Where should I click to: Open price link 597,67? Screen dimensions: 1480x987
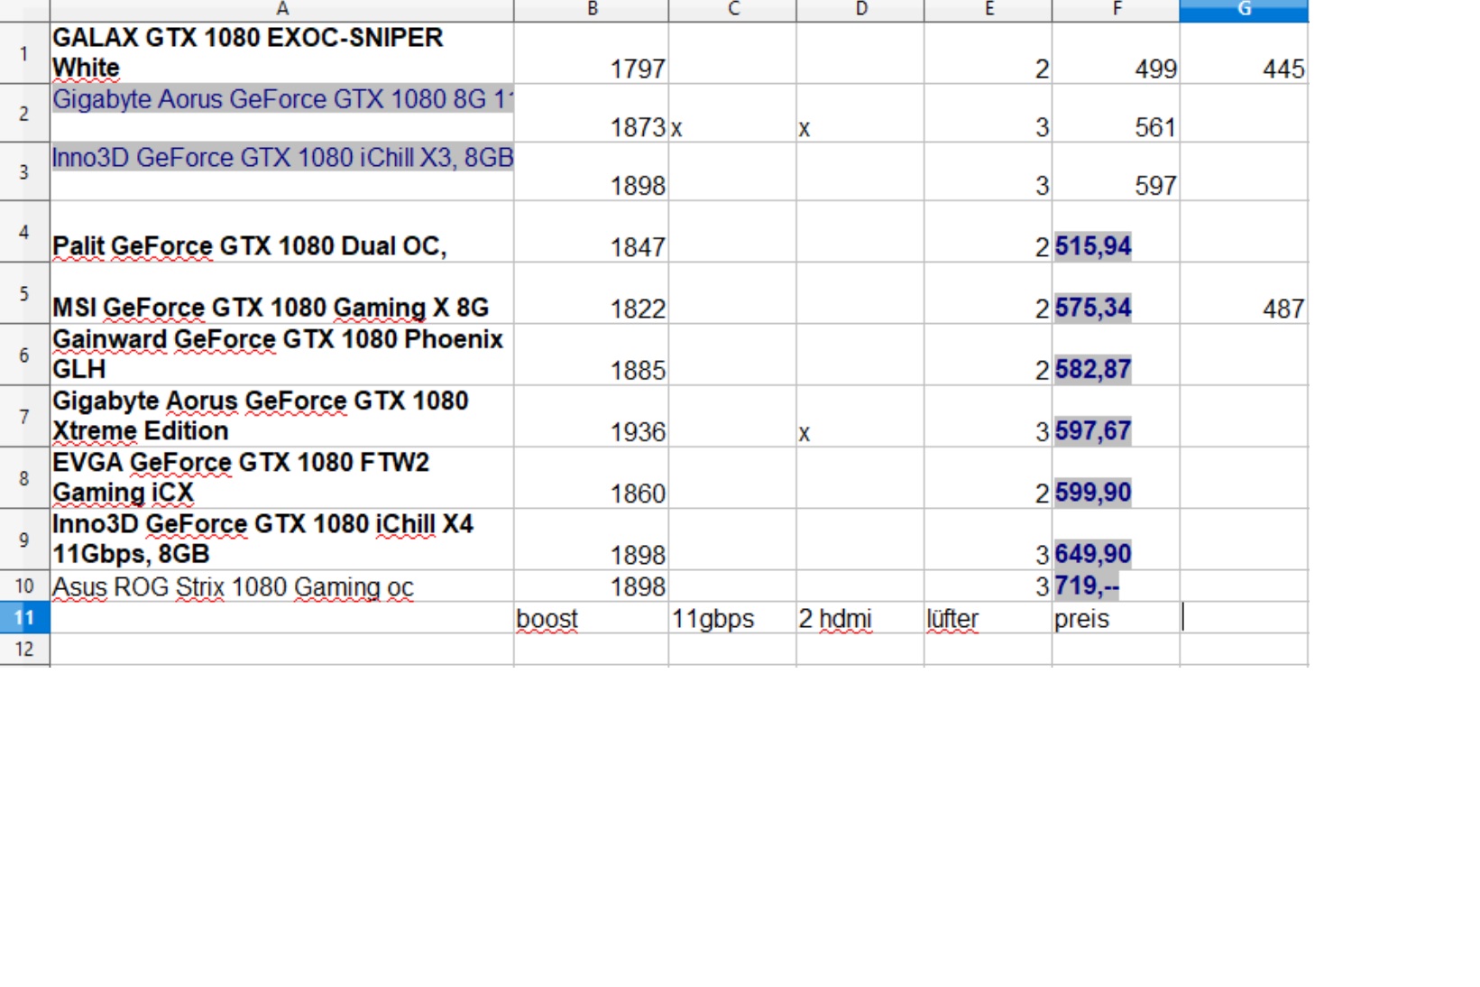pyautogui.click(x=1092, y=430)
